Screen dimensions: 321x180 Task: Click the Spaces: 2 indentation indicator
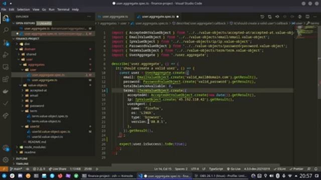pyautogui.click(x=181, y=169)
